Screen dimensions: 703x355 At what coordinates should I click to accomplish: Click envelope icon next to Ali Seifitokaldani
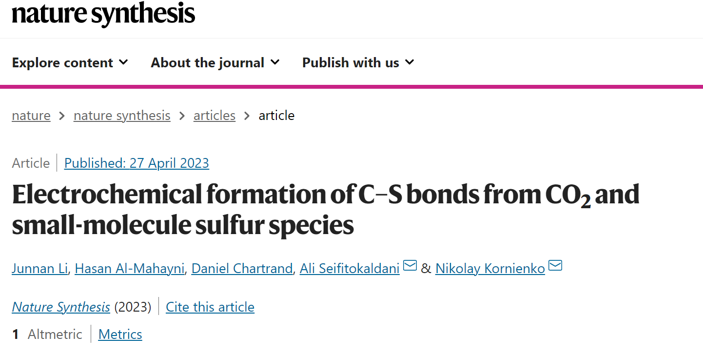(410, 266)
